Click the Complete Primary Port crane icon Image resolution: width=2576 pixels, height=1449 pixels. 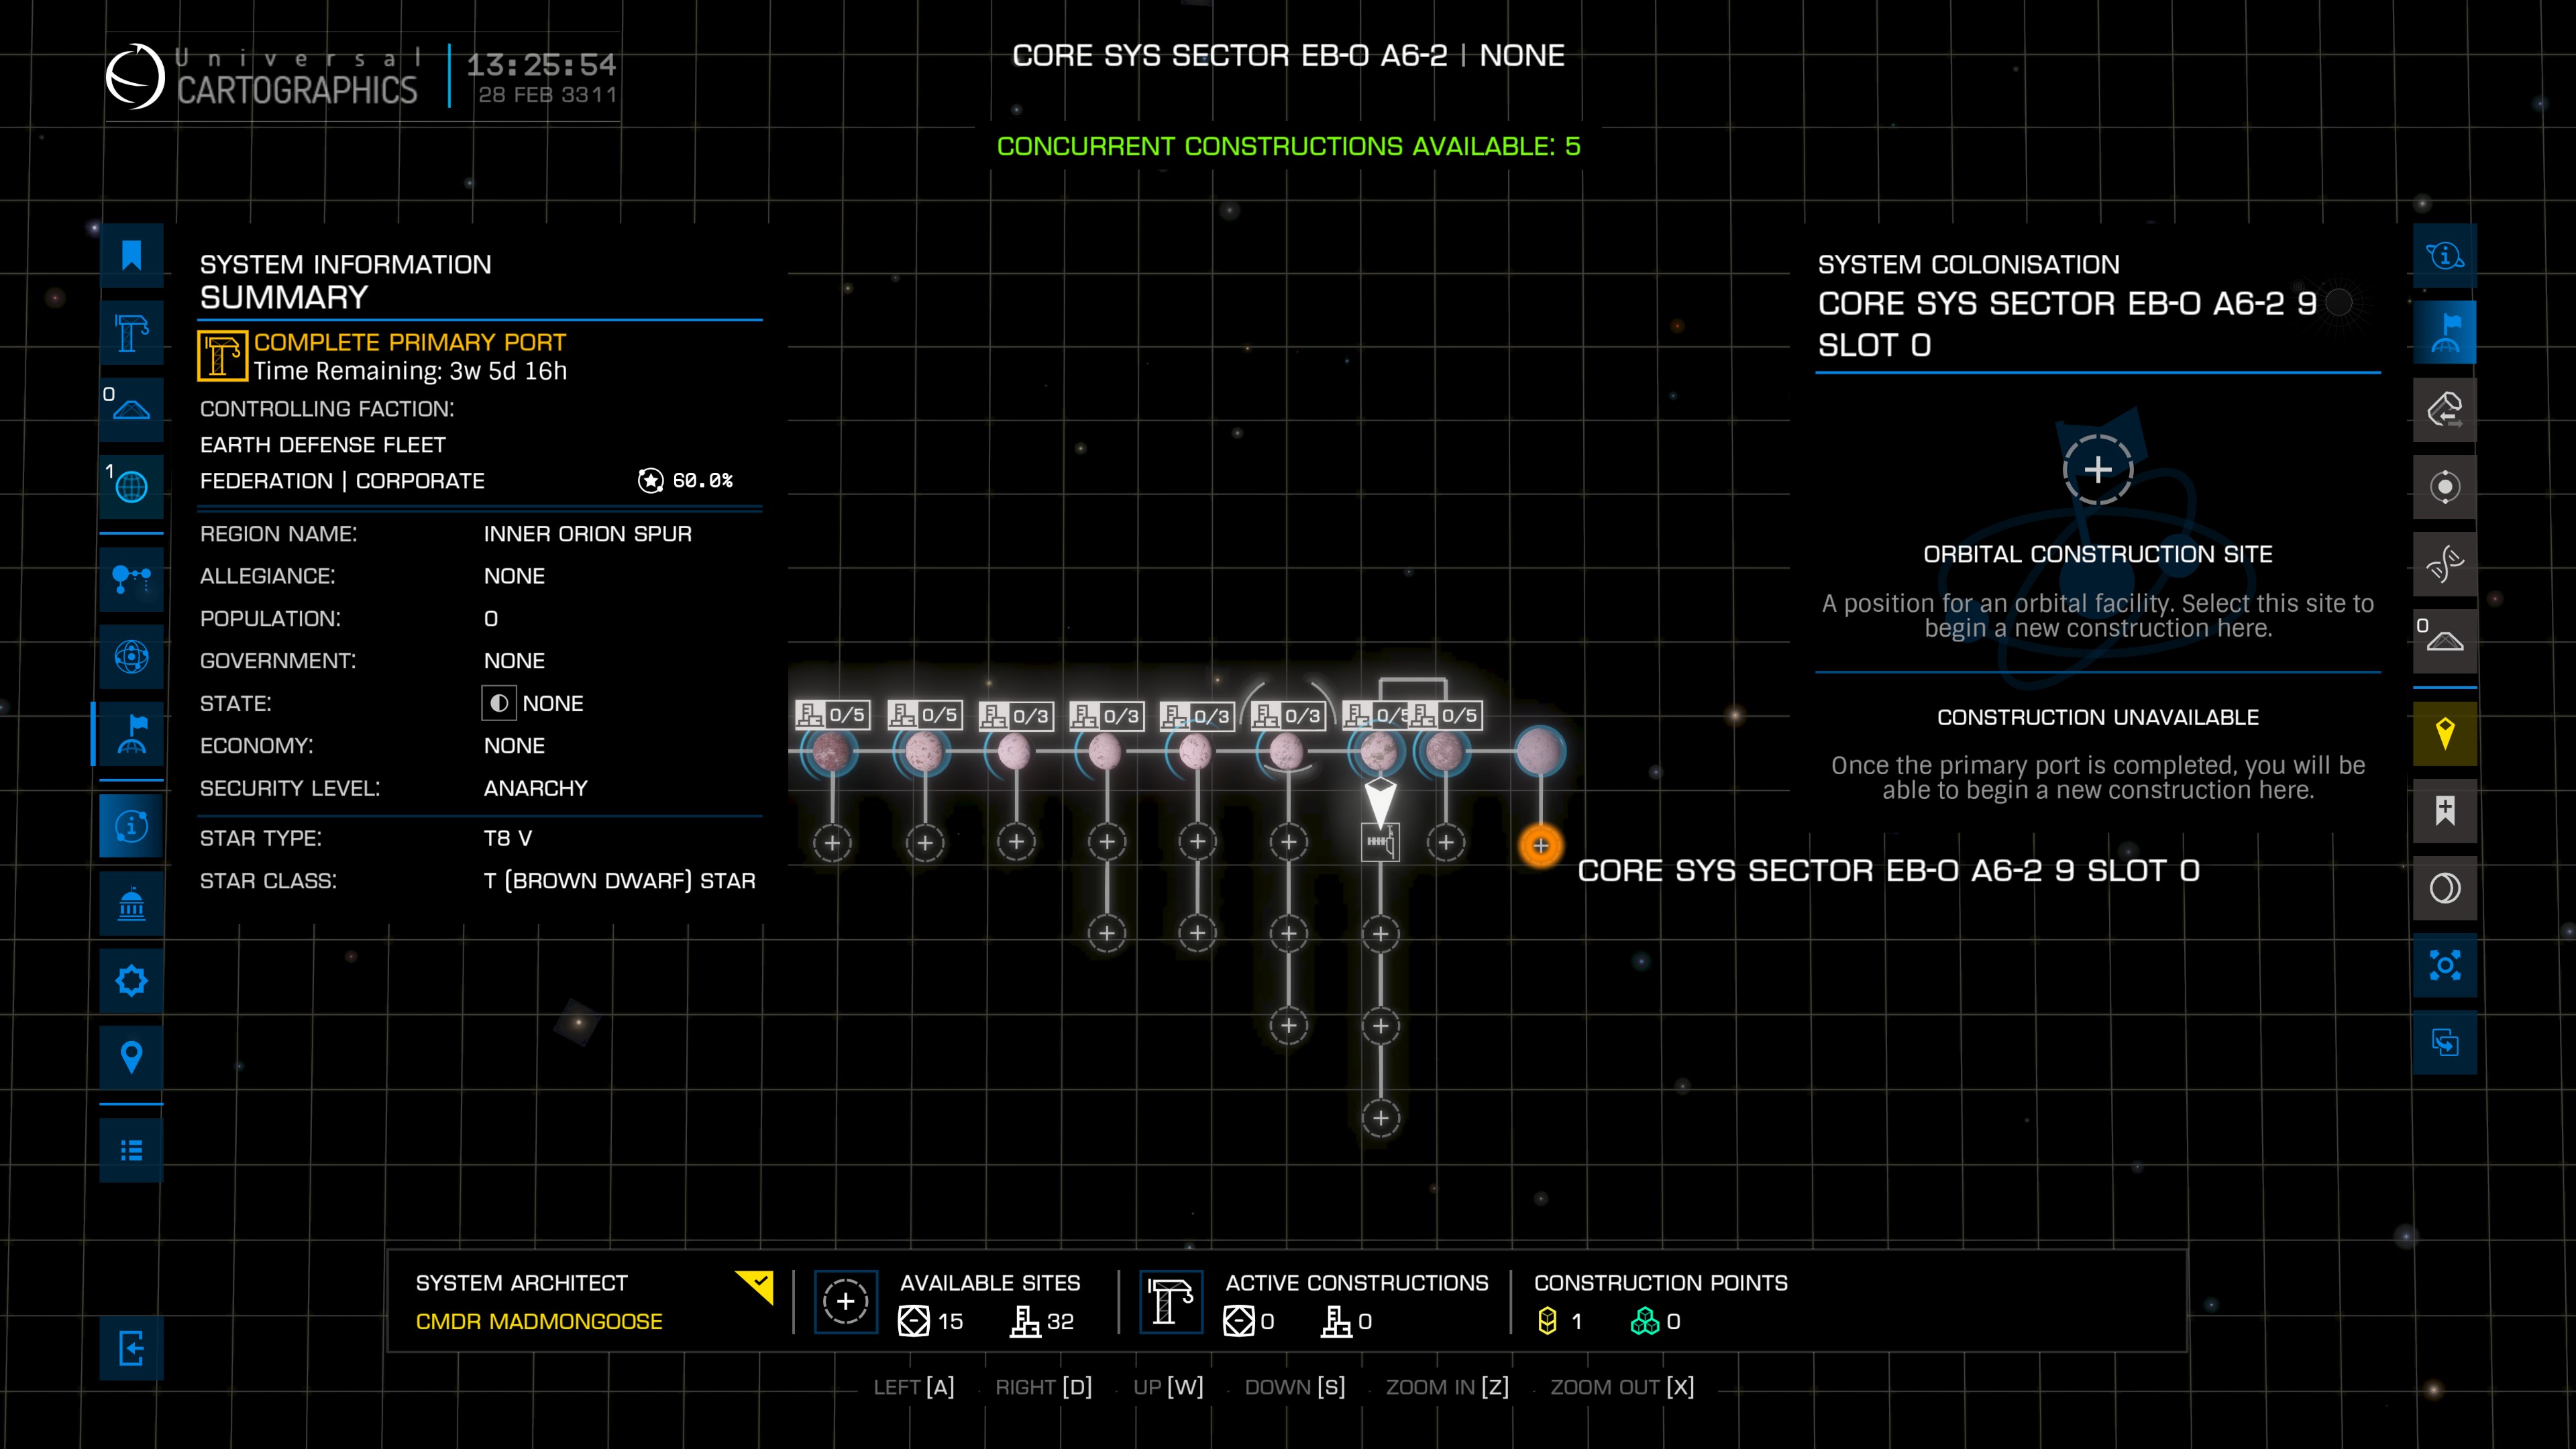[x=222, y=356]
